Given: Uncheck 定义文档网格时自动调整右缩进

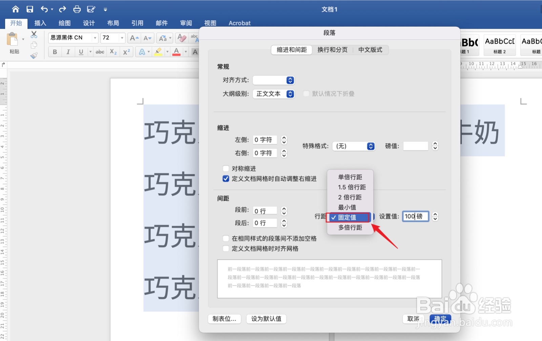Looking at the screenshot, I should 226,179.
